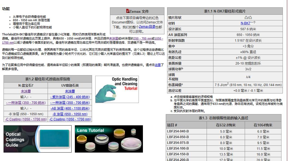Click the 项目 # column header
Image resolution: width=288 pixels, height=161 pixels.
click(x=186, y=125)
